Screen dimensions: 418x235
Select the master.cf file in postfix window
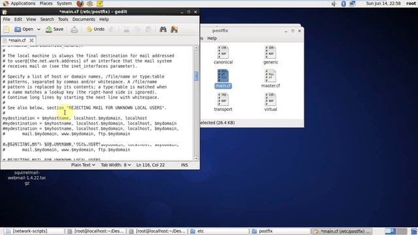tap(270, 78)
